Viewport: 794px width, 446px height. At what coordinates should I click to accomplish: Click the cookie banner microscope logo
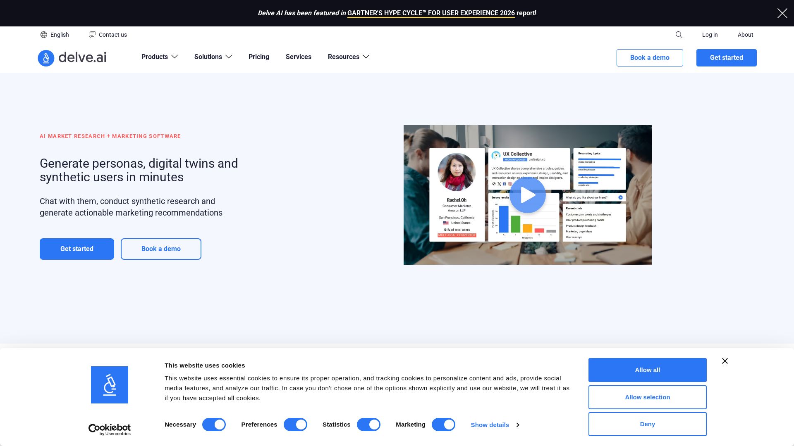[110, 385]
